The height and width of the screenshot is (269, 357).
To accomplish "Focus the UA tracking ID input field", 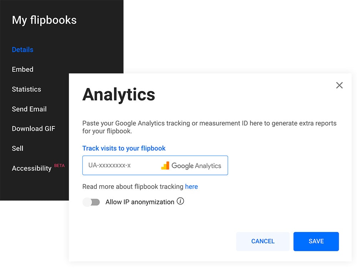I will 121,166.
